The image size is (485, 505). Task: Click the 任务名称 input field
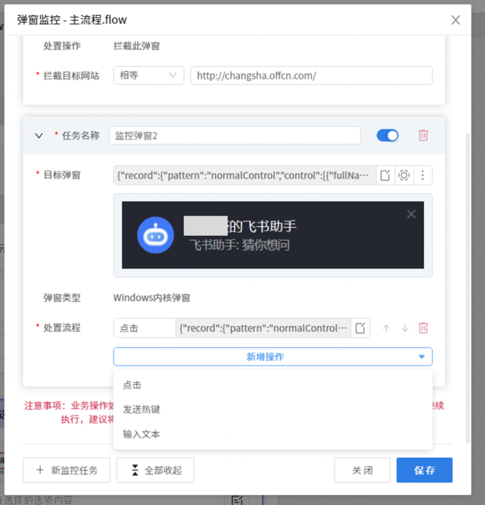[234, 136]
